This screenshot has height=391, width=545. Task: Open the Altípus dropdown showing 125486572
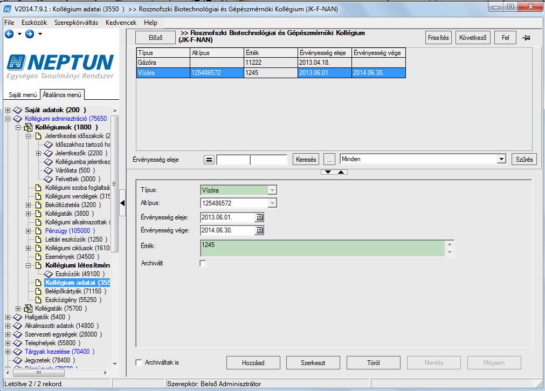coord(273,203)
